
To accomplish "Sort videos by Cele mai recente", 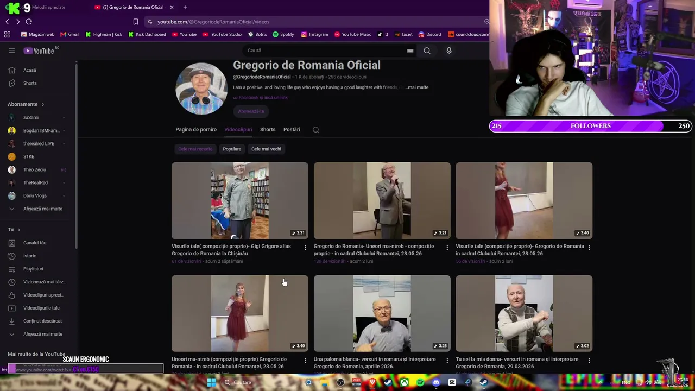I will point(195,149).
